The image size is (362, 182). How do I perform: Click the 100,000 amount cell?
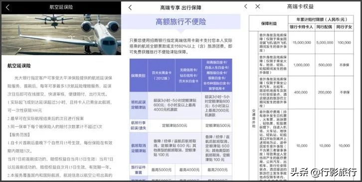(344, 43)
